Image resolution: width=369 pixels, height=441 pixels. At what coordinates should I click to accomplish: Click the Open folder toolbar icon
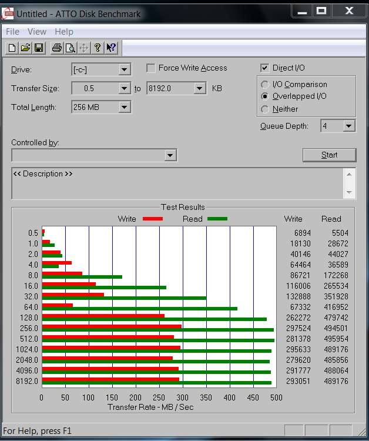click(25, 48)
